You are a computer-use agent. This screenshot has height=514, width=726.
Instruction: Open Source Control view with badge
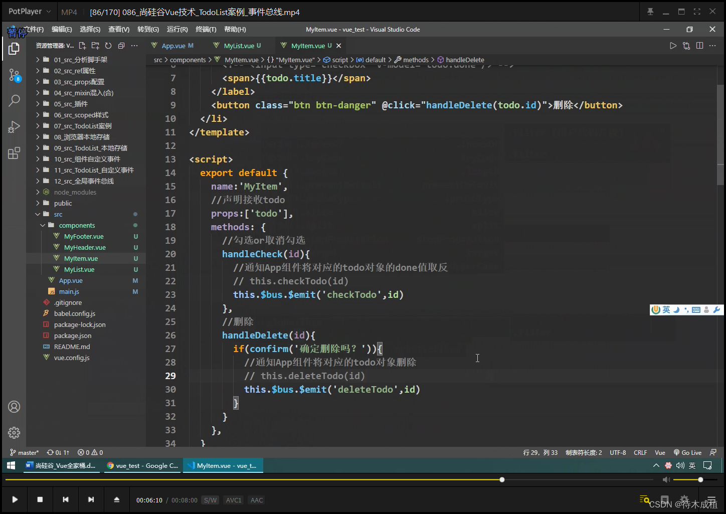14,76
